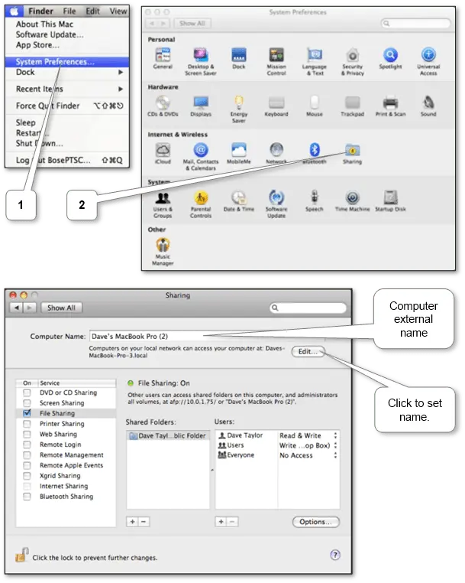Image resolution: width=465 pixels, height=583 pixels.
Task: Expand the Dock submenu in Apple menu
Action: (67, 72)
